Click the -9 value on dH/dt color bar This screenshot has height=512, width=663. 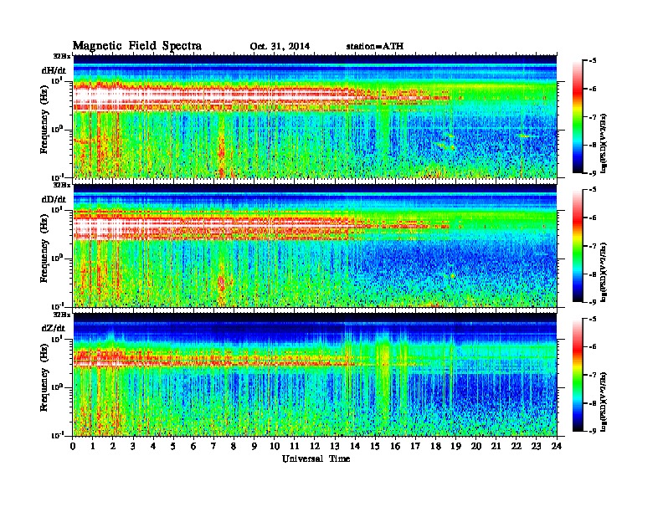click(x=593, y=173)
